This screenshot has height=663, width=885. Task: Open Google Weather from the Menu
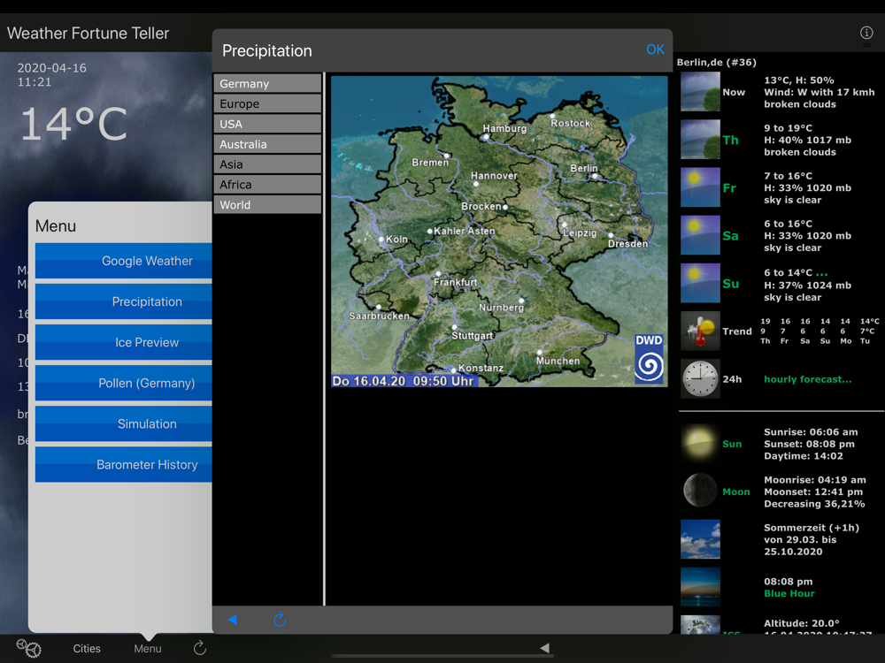(124, 261)
